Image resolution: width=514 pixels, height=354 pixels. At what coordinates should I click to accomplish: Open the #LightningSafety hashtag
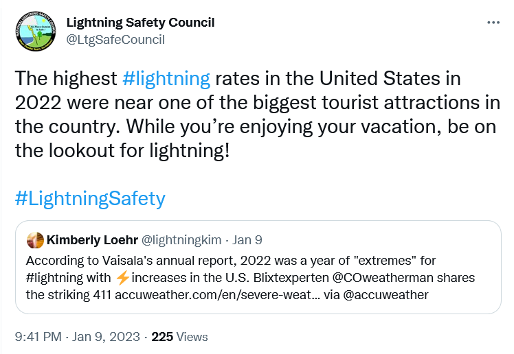pyautogui.click(x=90, y=199)
